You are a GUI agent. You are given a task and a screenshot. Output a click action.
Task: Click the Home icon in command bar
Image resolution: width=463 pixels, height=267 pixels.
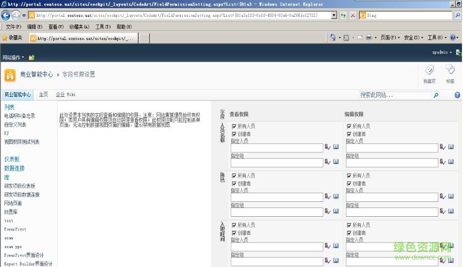pyautogui.click(x=333, y=37)
